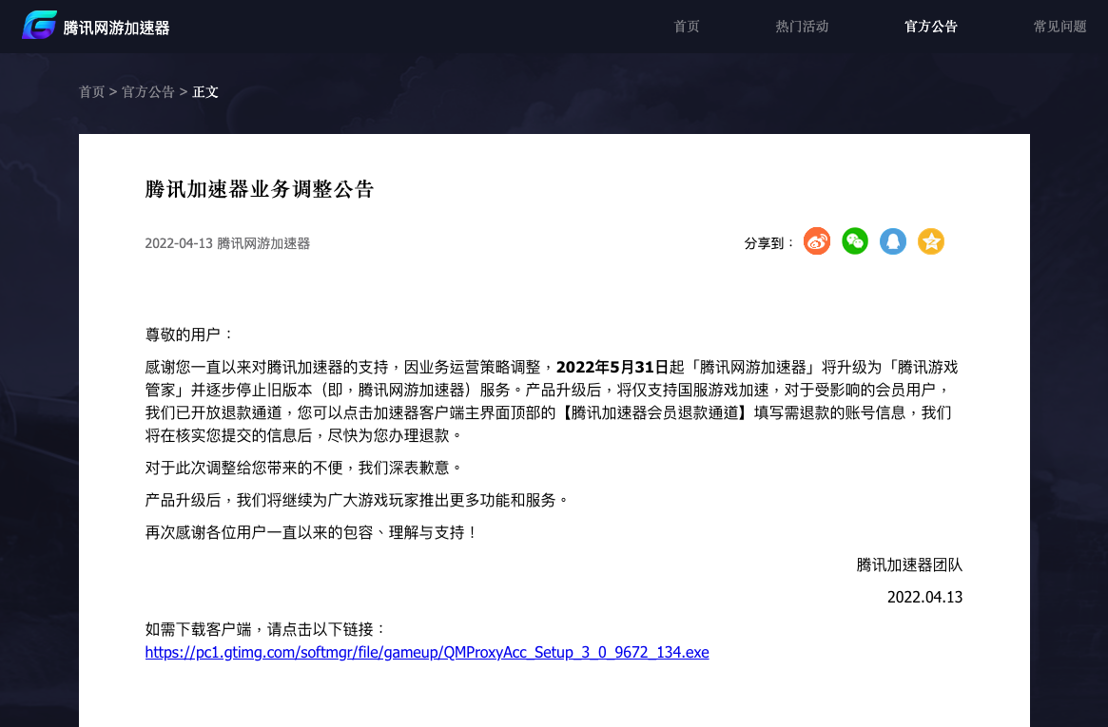This screenshot has width=1108, height=727.
Task: Open the 首页 navigation menu item
Action: 687,27
